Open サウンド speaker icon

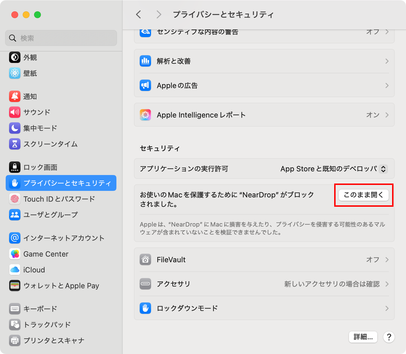click(15, 112)
